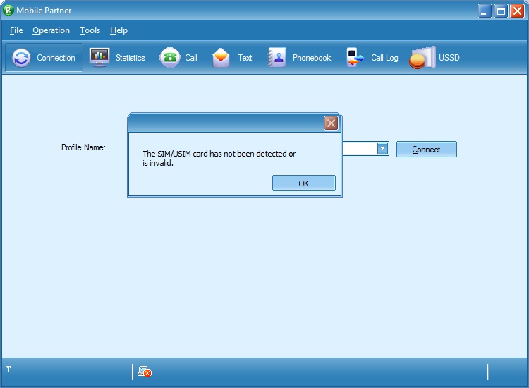Viewport: 529px width, 388px height.
Task: Open the Help menu
Action: (x=118, y=30)
